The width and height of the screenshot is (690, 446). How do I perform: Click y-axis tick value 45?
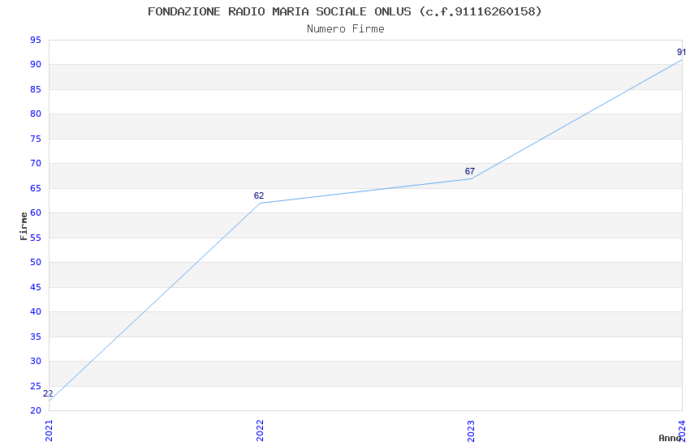pos(36,287)
